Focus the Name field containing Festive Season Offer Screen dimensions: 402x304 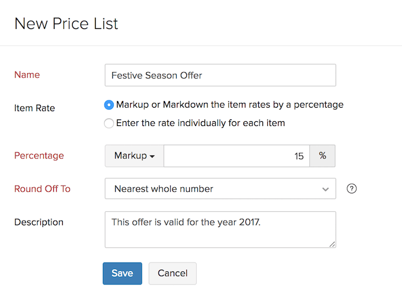click(220, 75)
